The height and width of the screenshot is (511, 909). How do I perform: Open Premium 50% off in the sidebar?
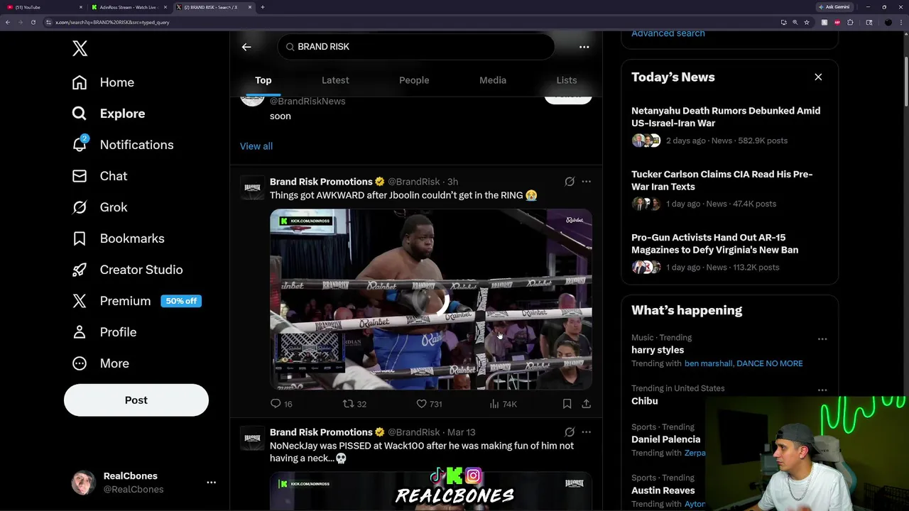136,301
